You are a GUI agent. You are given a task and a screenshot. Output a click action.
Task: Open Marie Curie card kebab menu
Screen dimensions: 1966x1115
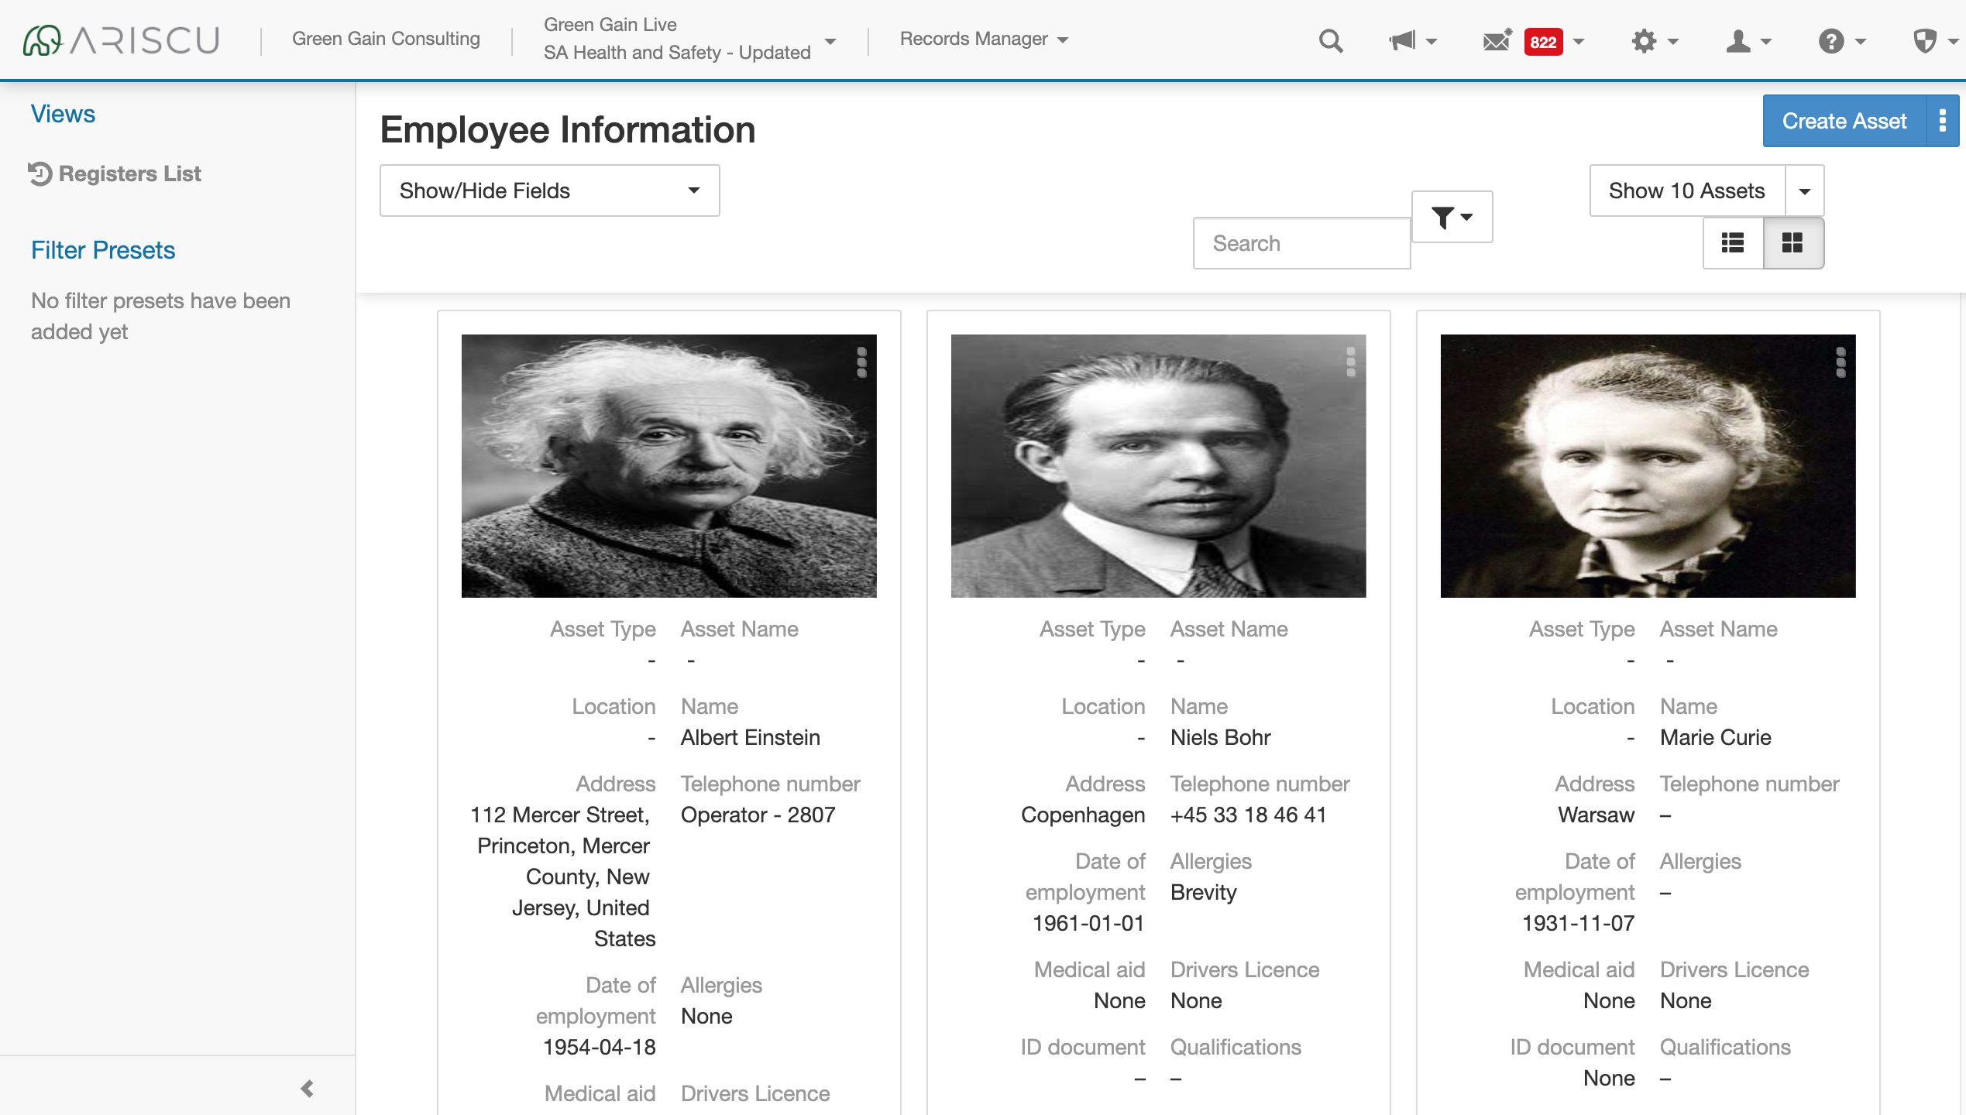tap(1841, 362)
